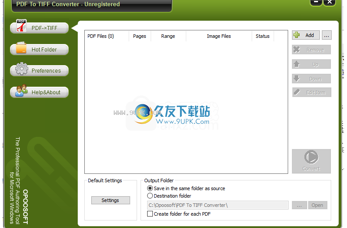
Task: Click the Adobe PDF icon on PDF->TIFF
Action: pos(22,26)
